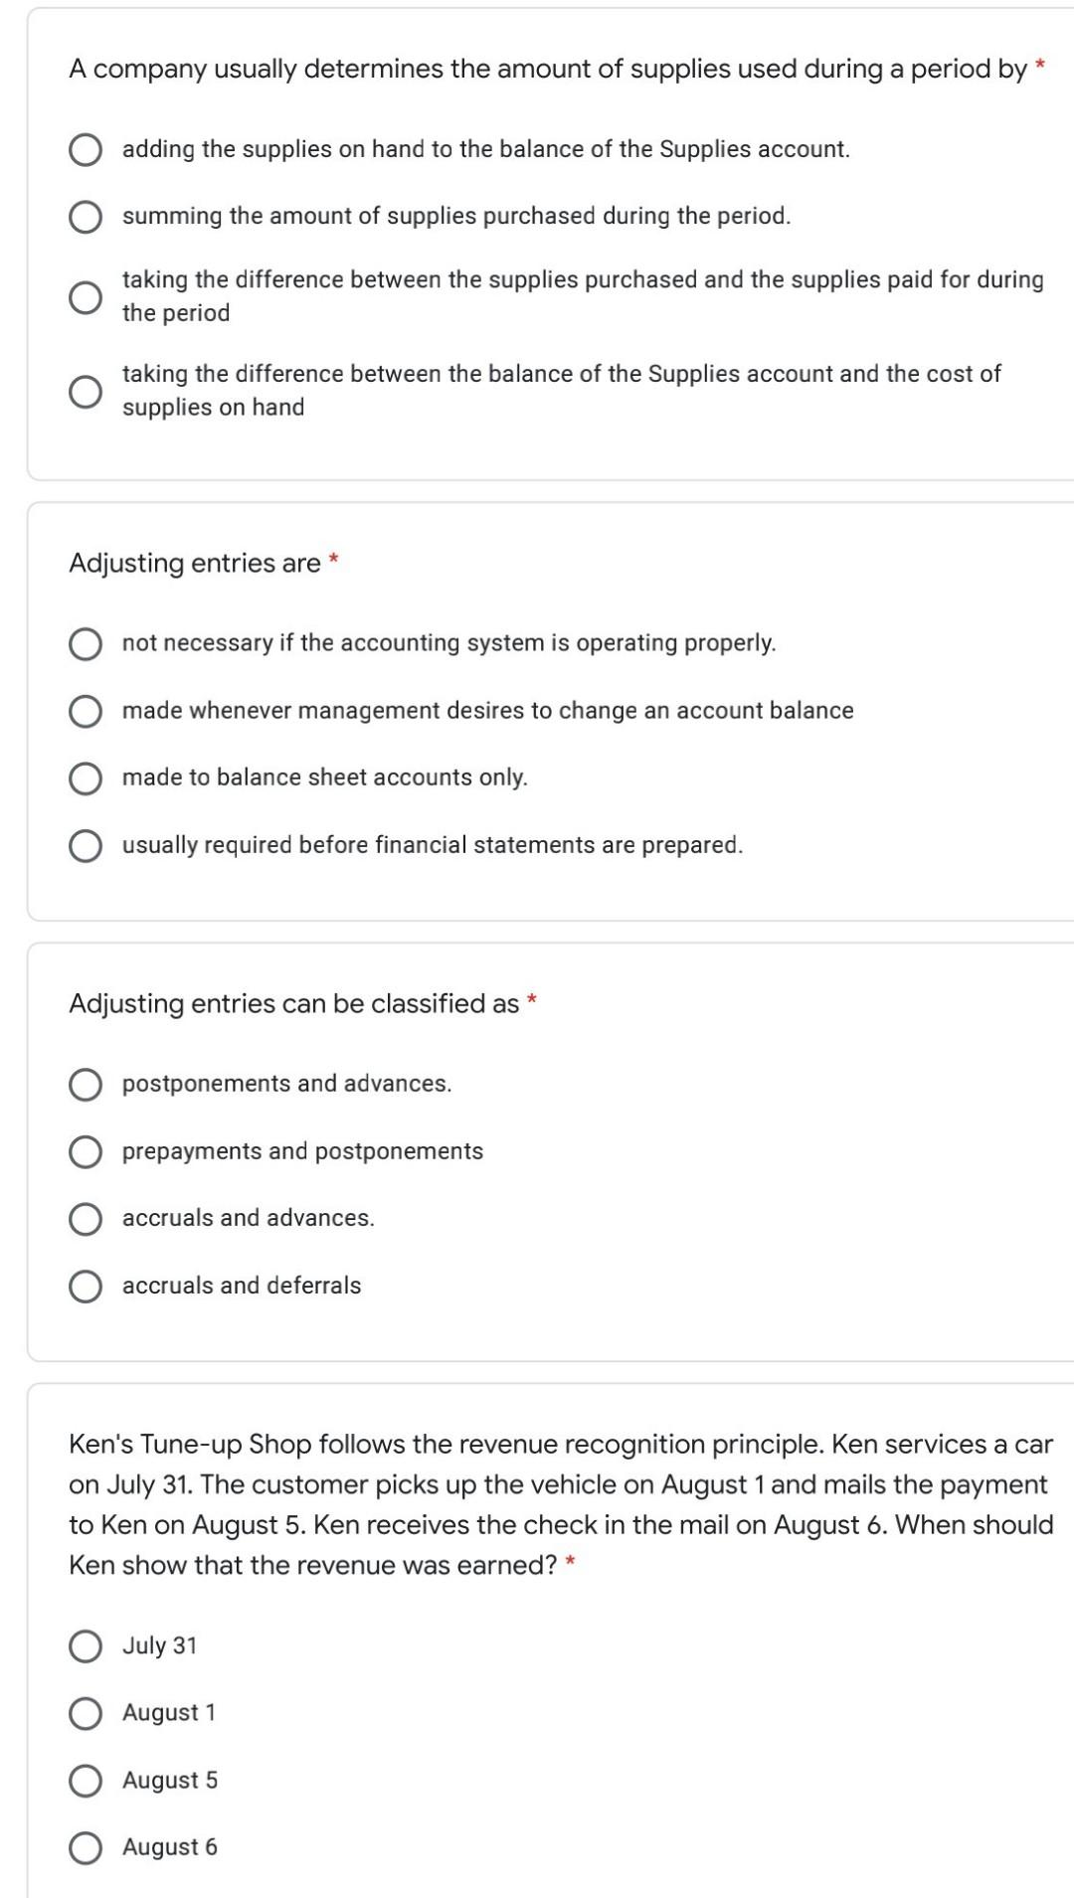Choose 'made whenever management desires' radio button
Screen dimensions: 1074x1898
point(86,712)
